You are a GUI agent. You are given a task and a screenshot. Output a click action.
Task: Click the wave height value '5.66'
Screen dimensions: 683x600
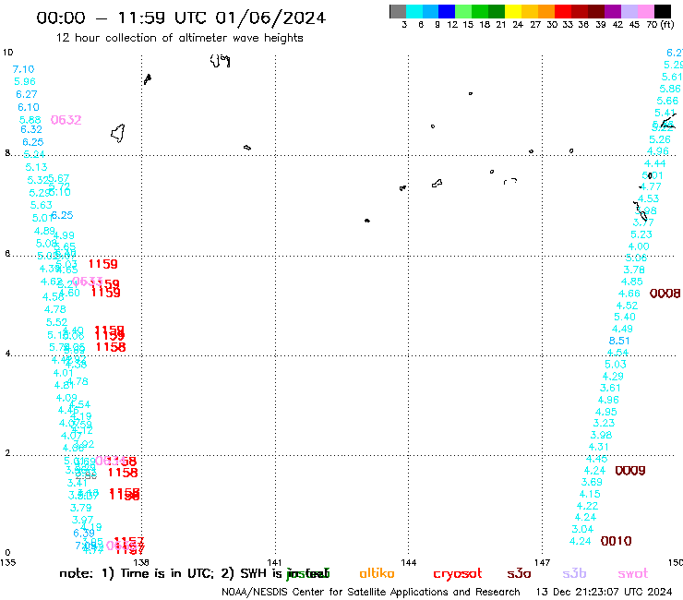(667, 102)
